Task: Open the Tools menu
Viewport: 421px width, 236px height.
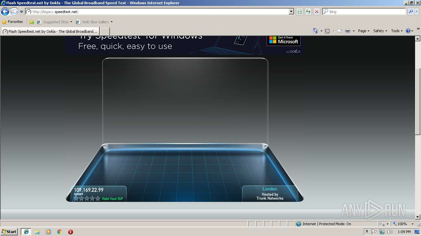Action: pyautogui.click(x=397, y=31)
